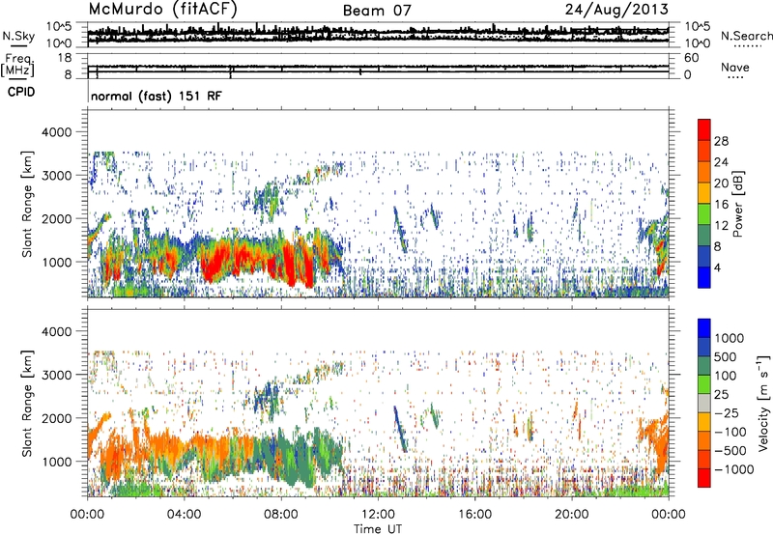The image size is (773, 535).
Task: Click the 04:00 time axis label
Action: pos(184,515)
